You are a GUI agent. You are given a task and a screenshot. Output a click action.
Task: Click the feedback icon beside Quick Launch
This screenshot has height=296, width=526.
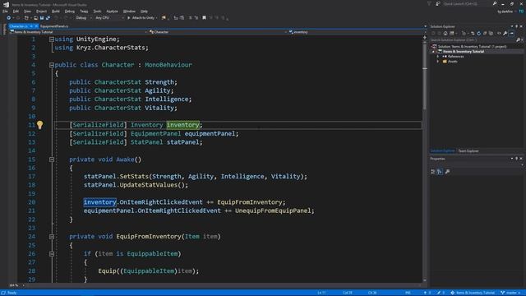[438, 3]
